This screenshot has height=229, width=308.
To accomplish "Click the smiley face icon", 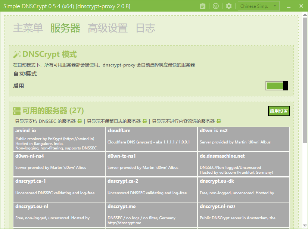I will click(x=216, y=6).
